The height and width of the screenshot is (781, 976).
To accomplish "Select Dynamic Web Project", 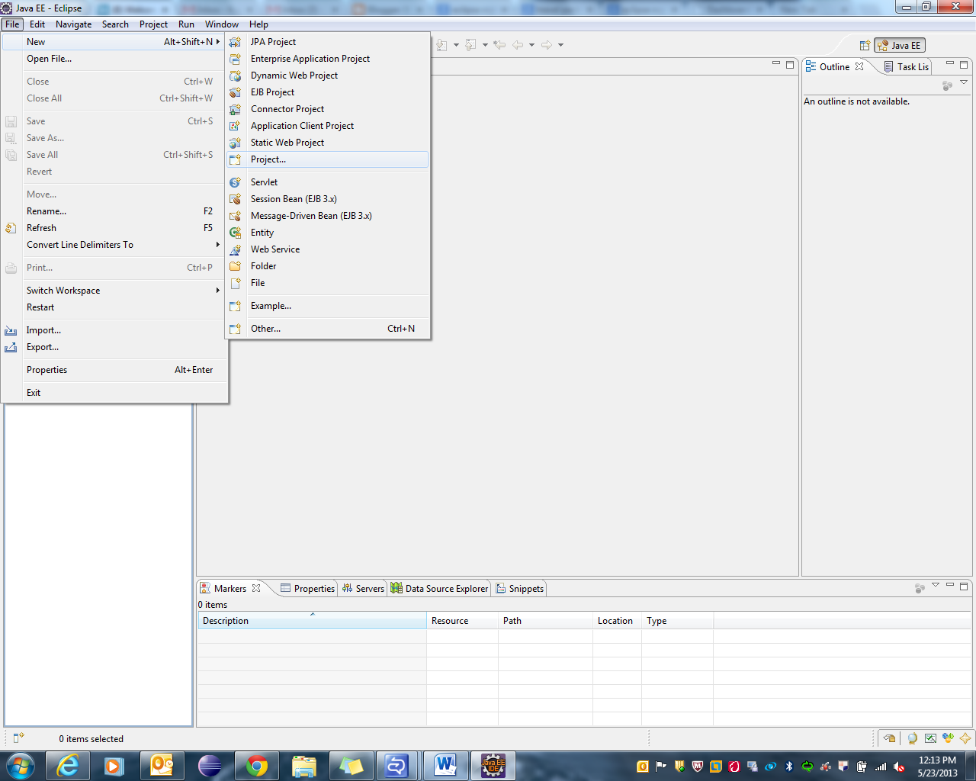I will 328,76.
